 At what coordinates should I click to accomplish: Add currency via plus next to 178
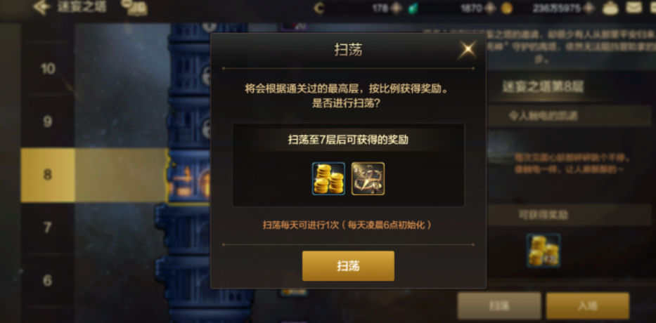coord(396,8)
